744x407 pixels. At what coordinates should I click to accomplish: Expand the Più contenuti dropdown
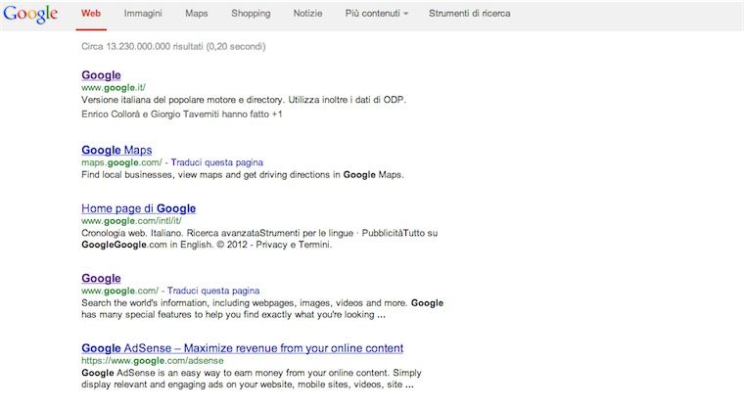tap(376, 14)
